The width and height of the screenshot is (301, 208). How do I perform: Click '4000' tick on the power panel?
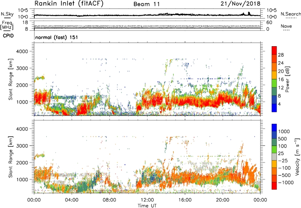click(x=22, y=51)
